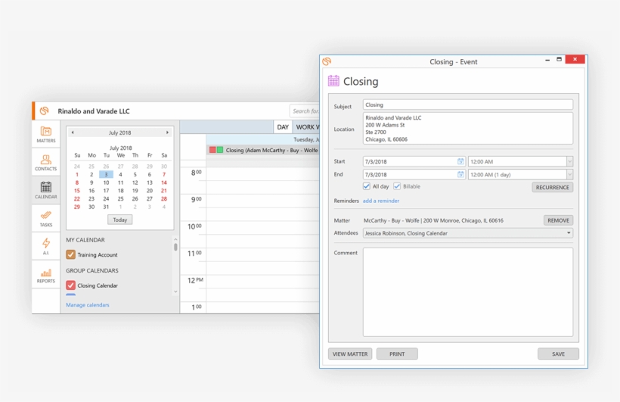Click the July 2018 header in mini calendar
620x402 pixels.
coord(119,132)
